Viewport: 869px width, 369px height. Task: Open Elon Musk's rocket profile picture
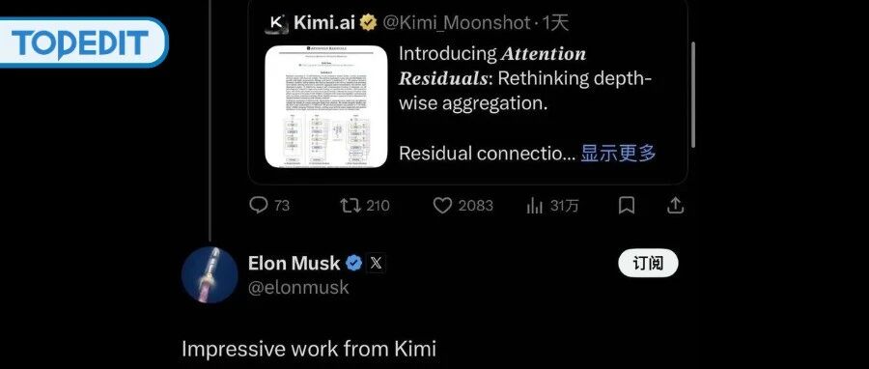(x=210, y=274)
